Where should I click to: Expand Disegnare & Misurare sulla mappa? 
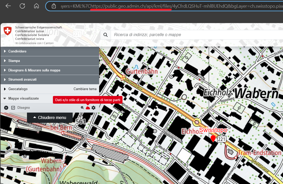[x=34, y=70]
